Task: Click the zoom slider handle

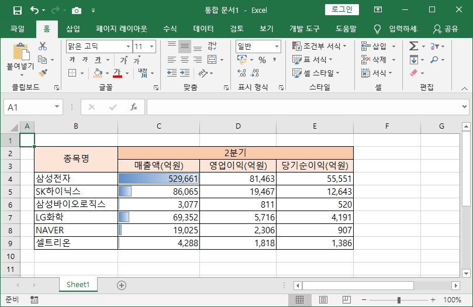Action: click(399, 300)
